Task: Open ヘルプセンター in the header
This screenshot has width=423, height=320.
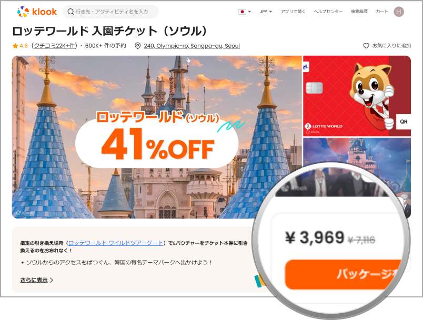Action: (x=328, y=12)
